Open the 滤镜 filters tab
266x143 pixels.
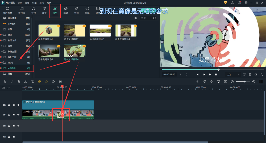pyautogui.click(x=66, y=10)
